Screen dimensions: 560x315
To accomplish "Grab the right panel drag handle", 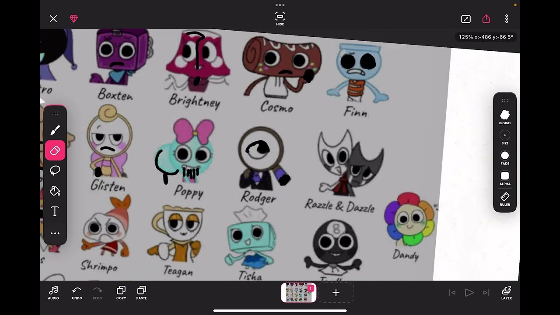I will pos(505,100).
